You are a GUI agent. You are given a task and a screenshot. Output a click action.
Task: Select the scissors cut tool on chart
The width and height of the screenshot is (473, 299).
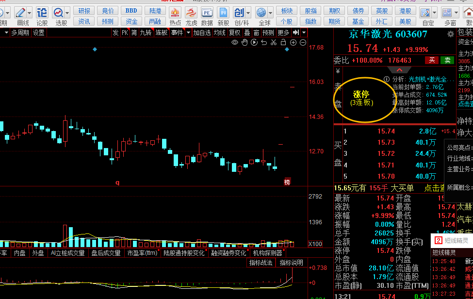pyautogui.click(x=274, y=43)
